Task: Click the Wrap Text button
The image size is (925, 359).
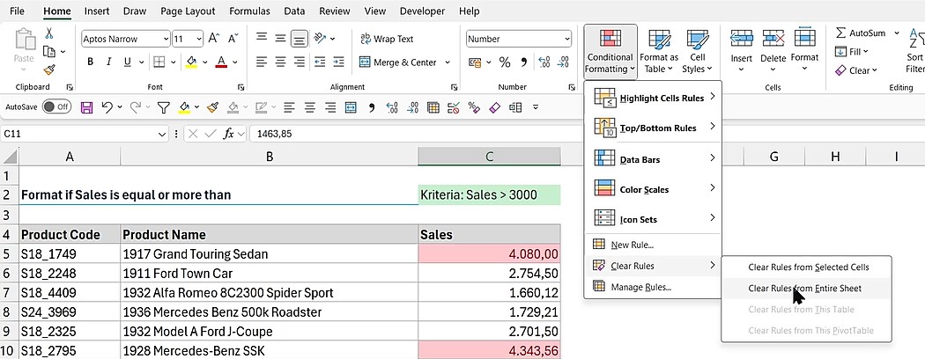Action: pos(387,39)
